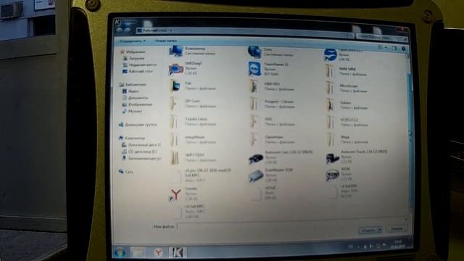Select Рабочий стол in the navigation pane
The image size is (464, 261).
coord(138,71)
